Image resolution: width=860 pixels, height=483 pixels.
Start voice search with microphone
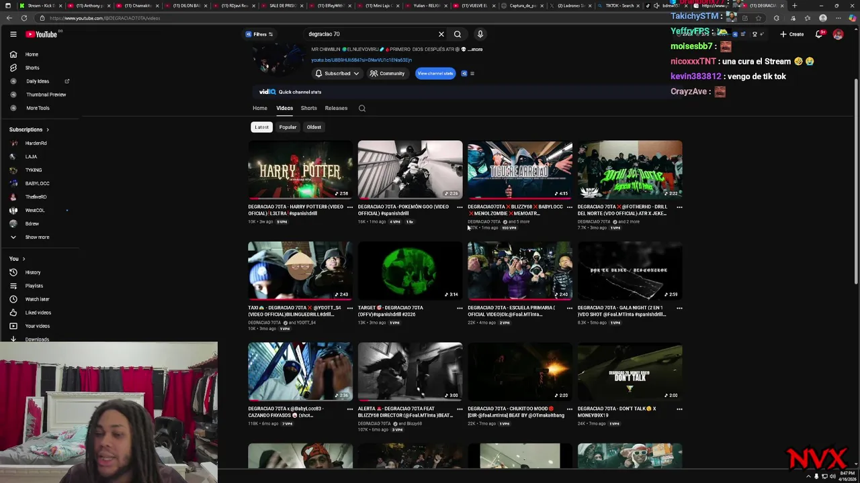point(480,34)
